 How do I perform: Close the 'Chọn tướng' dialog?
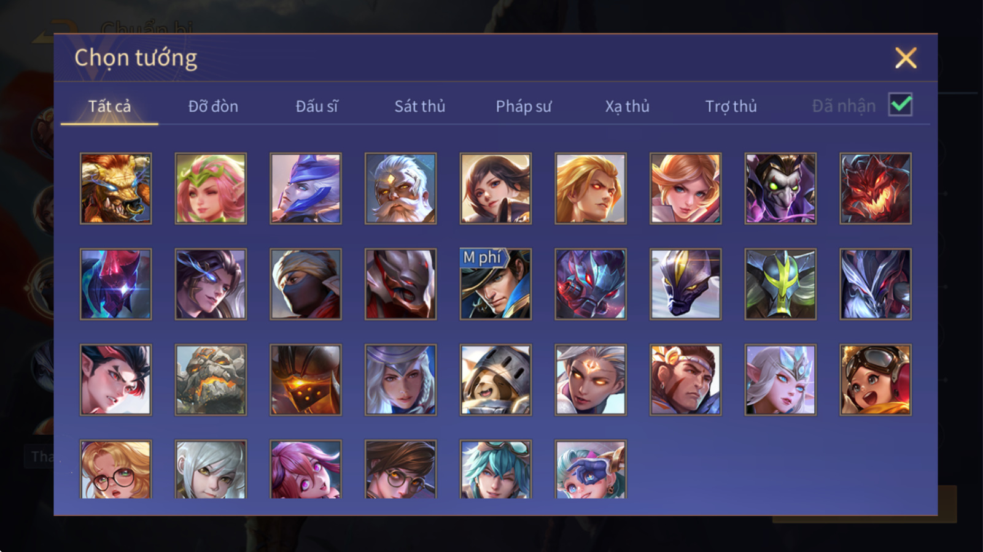pyautogui.click(x=906, y=58)
